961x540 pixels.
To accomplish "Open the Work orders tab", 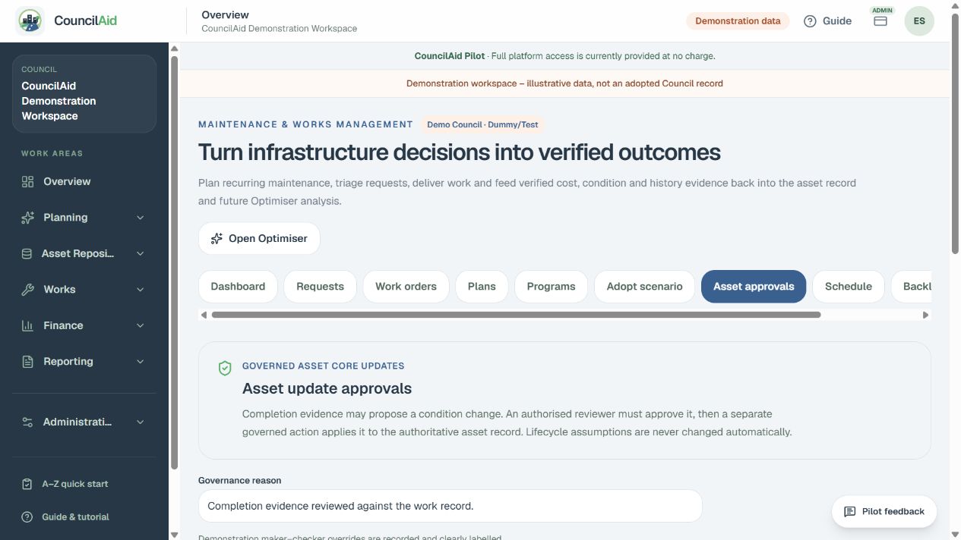I will [406, 287].
